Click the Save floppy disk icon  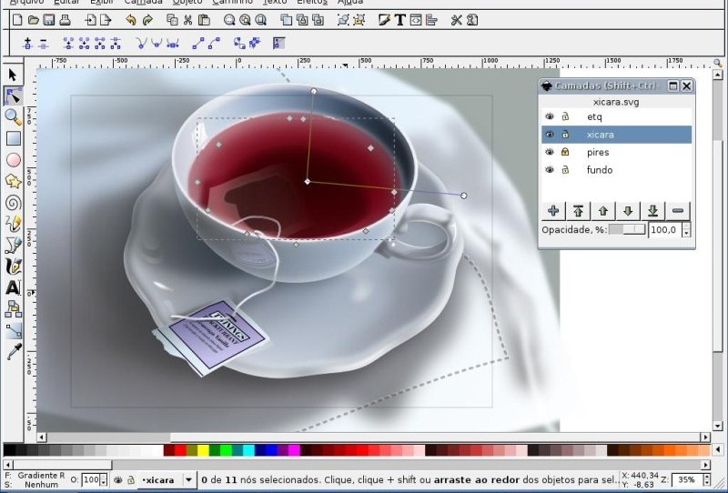[49, 20]
